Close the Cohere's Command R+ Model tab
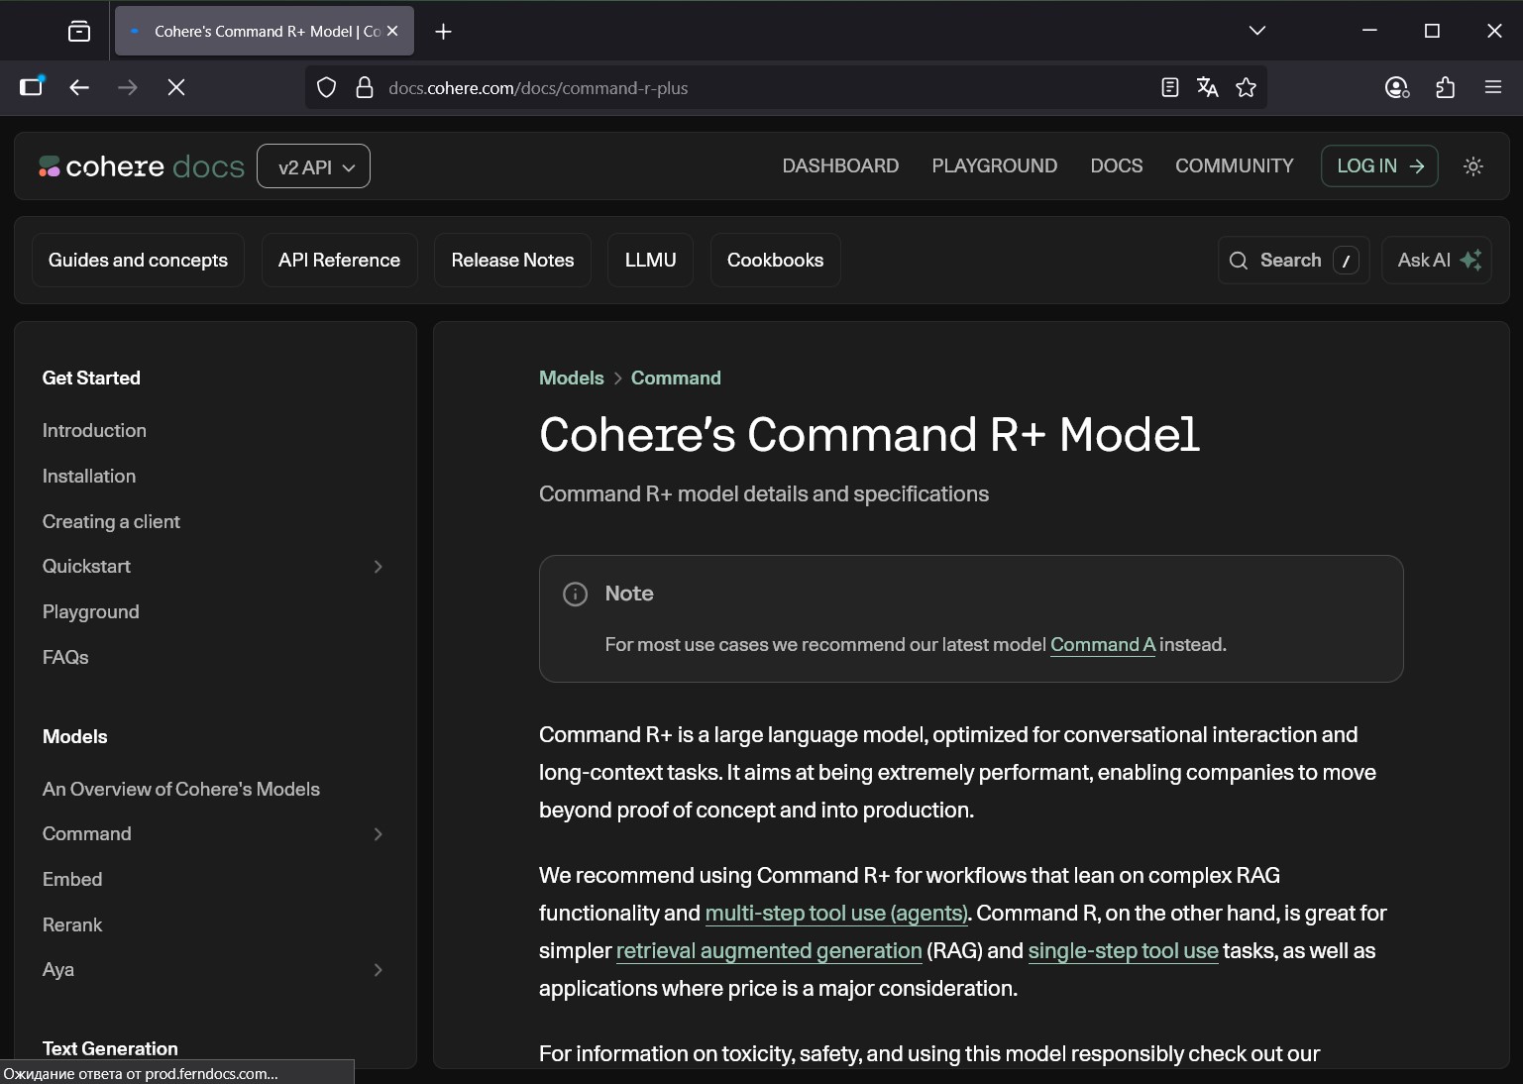1523x1084 pixels. click(392, 32)
